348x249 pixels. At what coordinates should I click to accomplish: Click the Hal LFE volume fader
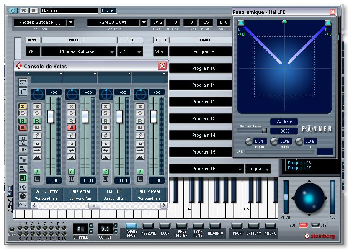tap(119, 116)
